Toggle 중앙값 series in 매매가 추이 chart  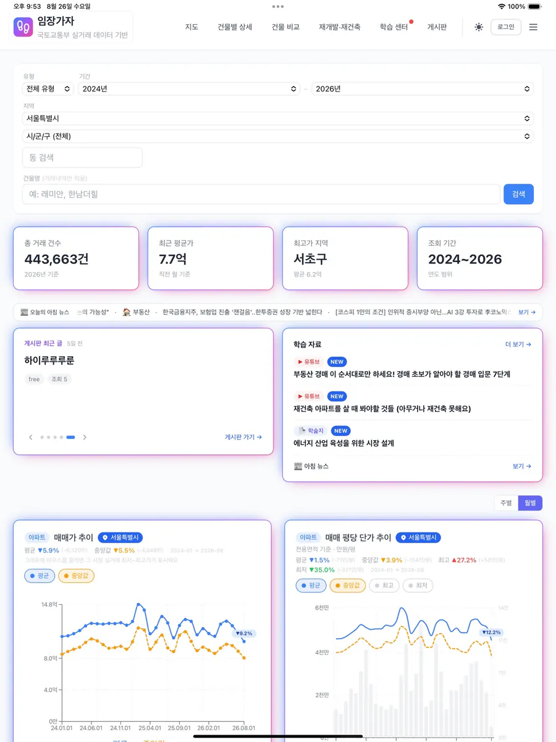pos(76,576)
